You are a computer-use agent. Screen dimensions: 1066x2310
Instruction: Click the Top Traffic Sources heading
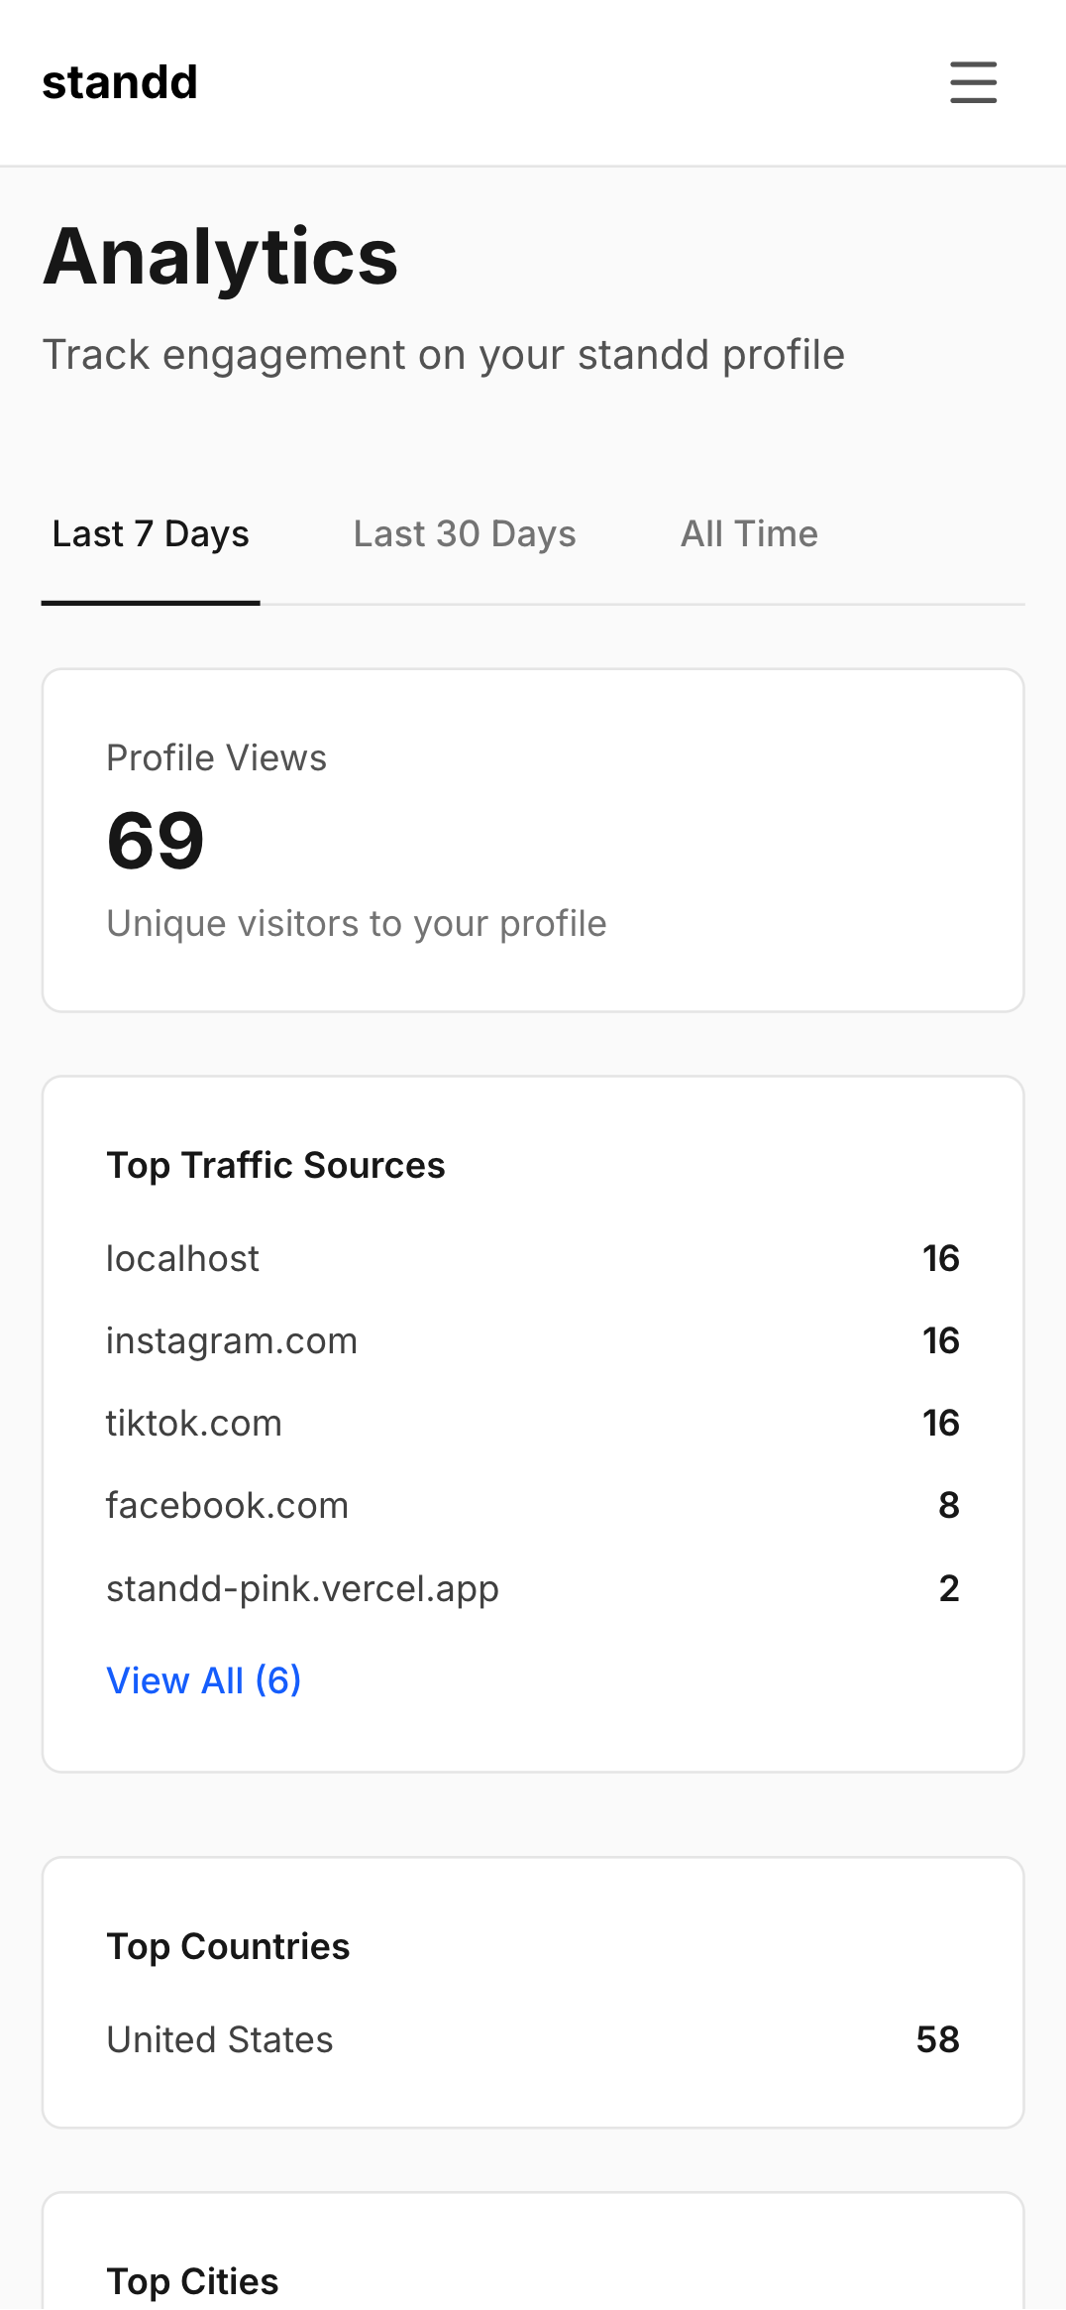point(275,1165)
